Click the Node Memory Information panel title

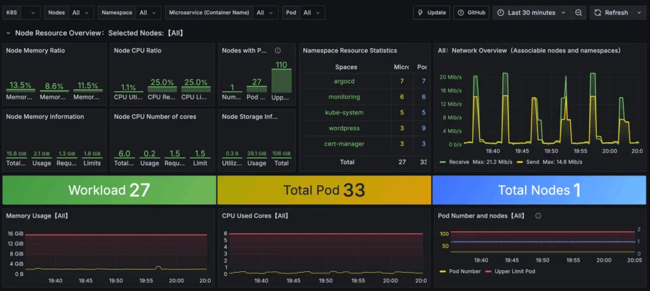45,117
